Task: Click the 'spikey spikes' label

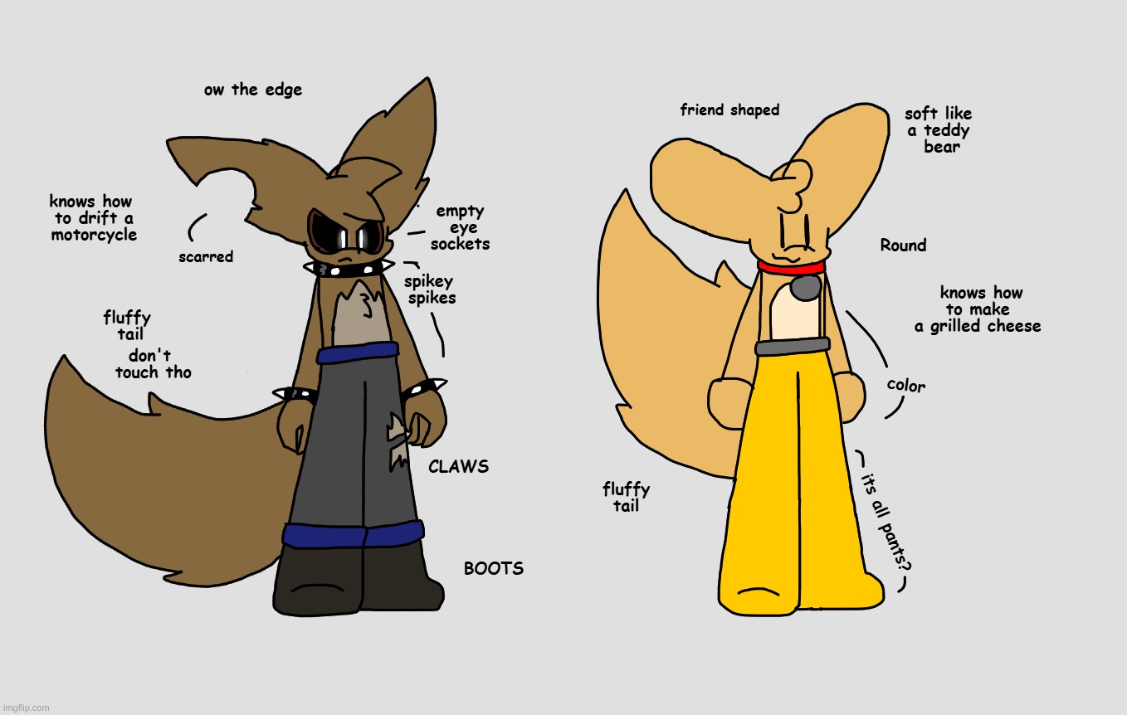Action: coord(431,289)
